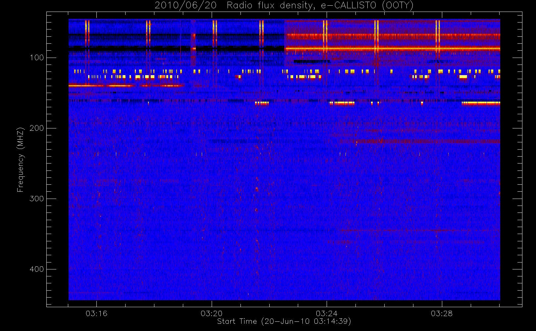Viewport: 536px width, 331px height.
Task: Click the 200 frequency tick label
Action: click(37, 128)
